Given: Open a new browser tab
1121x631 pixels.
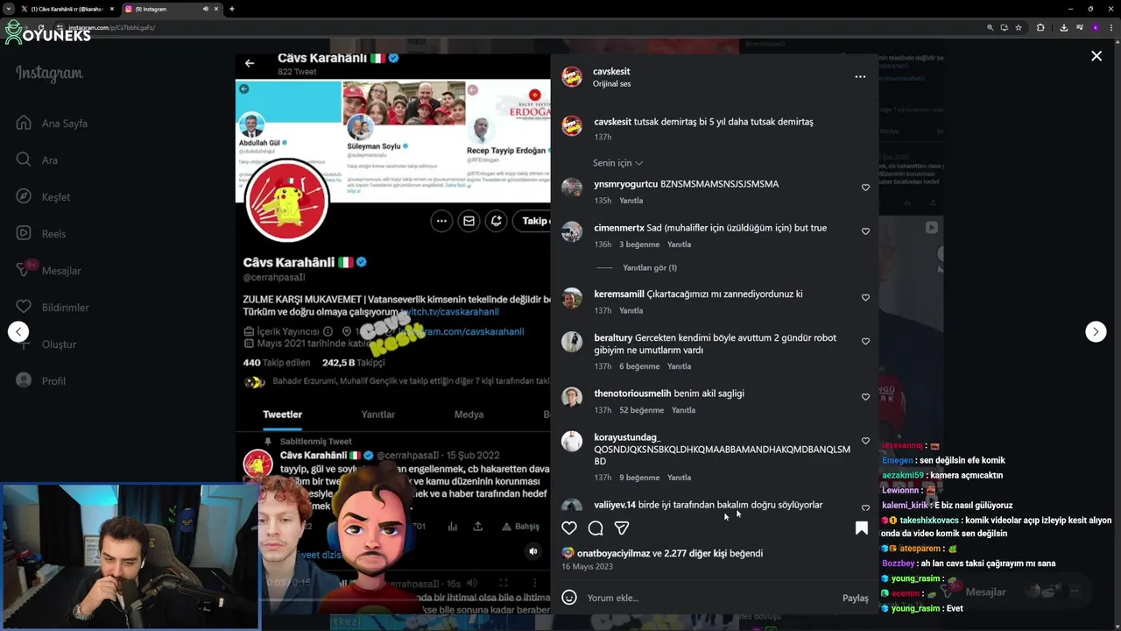Looking at the screenshot, I should pos(231,9).
